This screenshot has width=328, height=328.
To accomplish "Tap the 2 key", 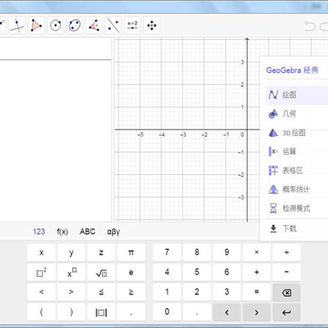I will [x=197, y=292].
